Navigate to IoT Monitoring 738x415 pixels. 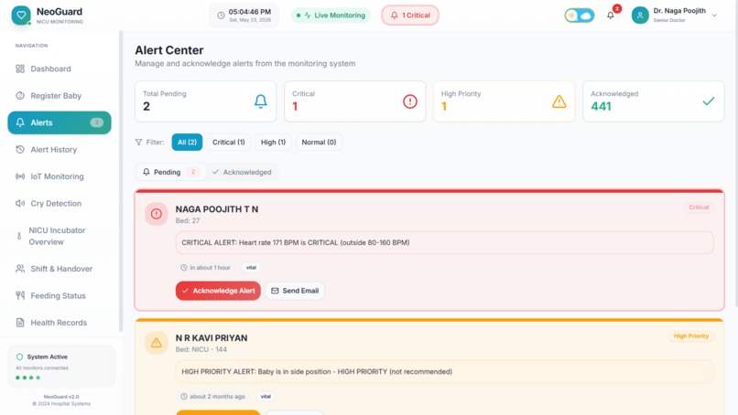tap(60, 176)
